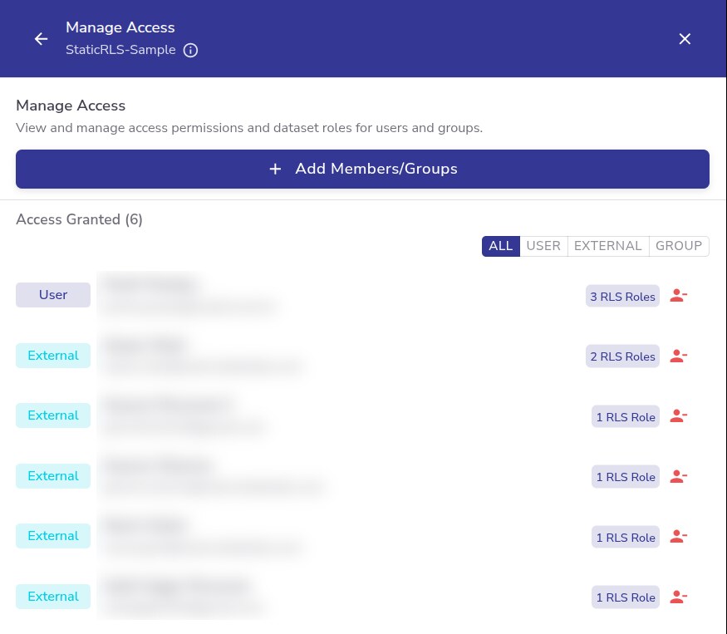Viewport: 727px width, 634px height.
Task: Open 1 RLS Role badge in third row
Action: point(626,416)
